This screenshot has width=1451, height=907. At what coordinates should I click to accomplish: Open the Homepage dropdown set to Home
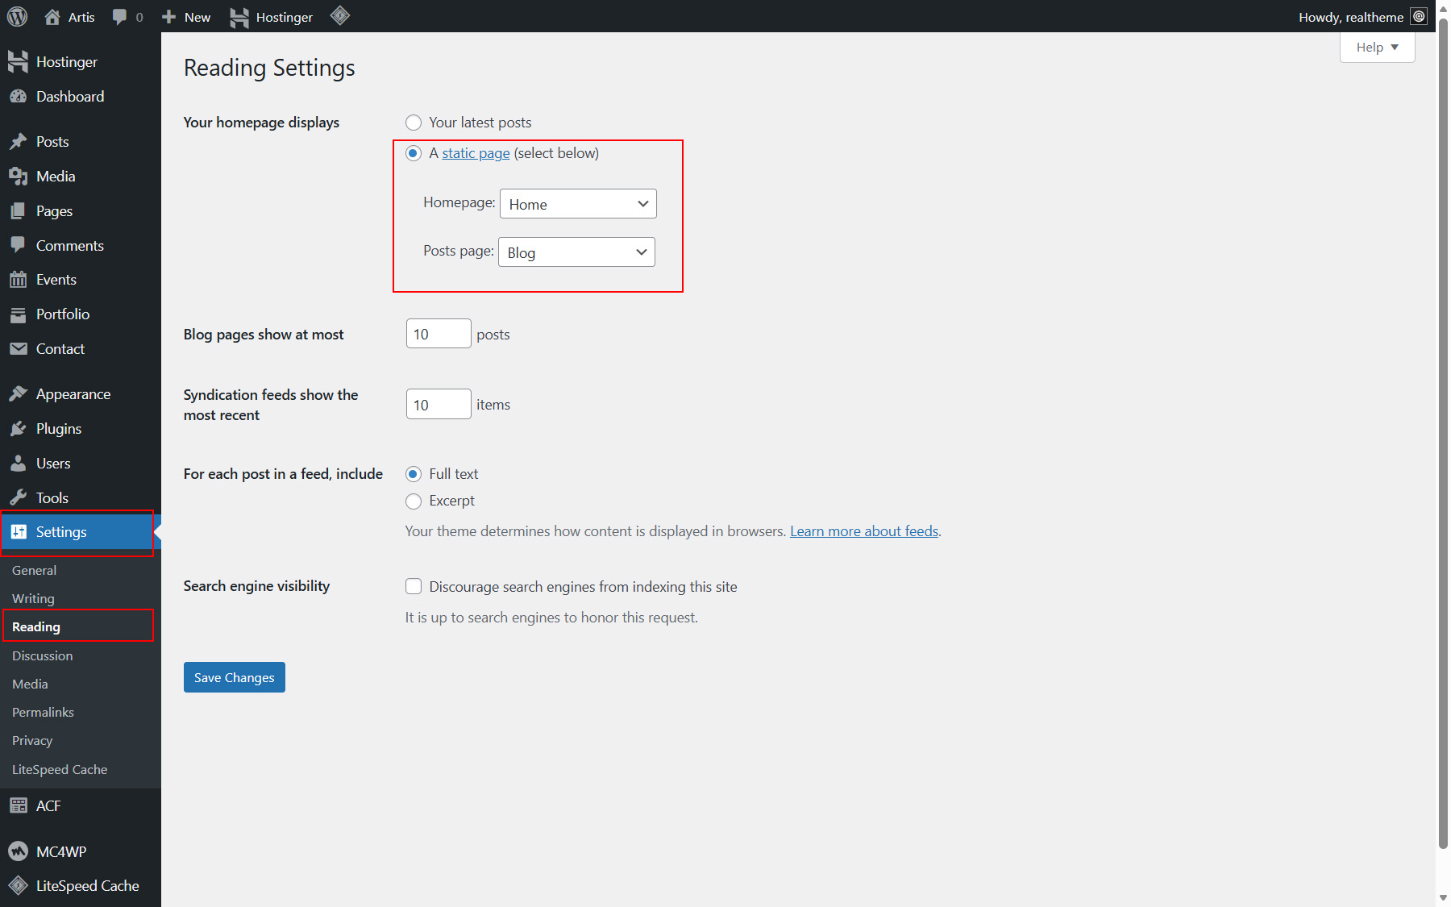(578, 204)
